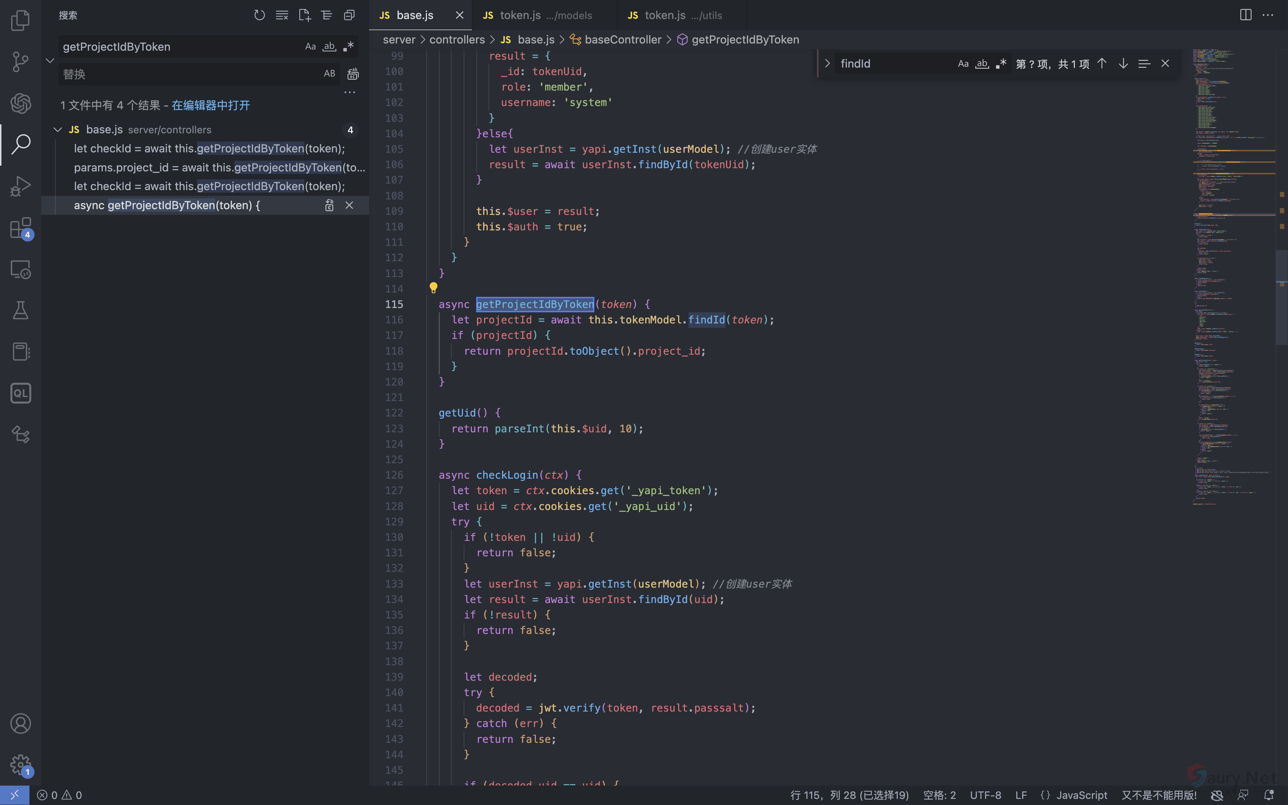Toggle match case in search sidebar
This screenshot has width=1288, height=805.
pyautogui.click(x=310, y=47)
